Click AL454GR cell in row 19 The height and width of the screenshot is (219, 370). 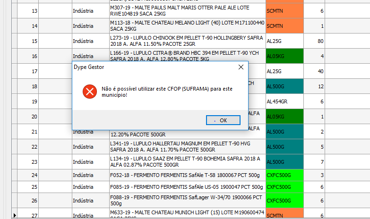(284, 101)
